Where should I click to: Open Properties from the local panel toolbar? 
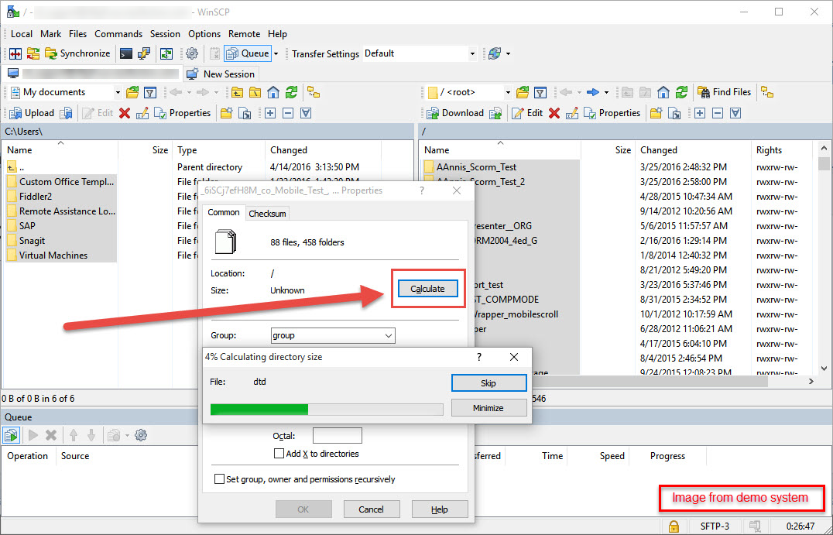pyautogui.click(x=182, y=113)
